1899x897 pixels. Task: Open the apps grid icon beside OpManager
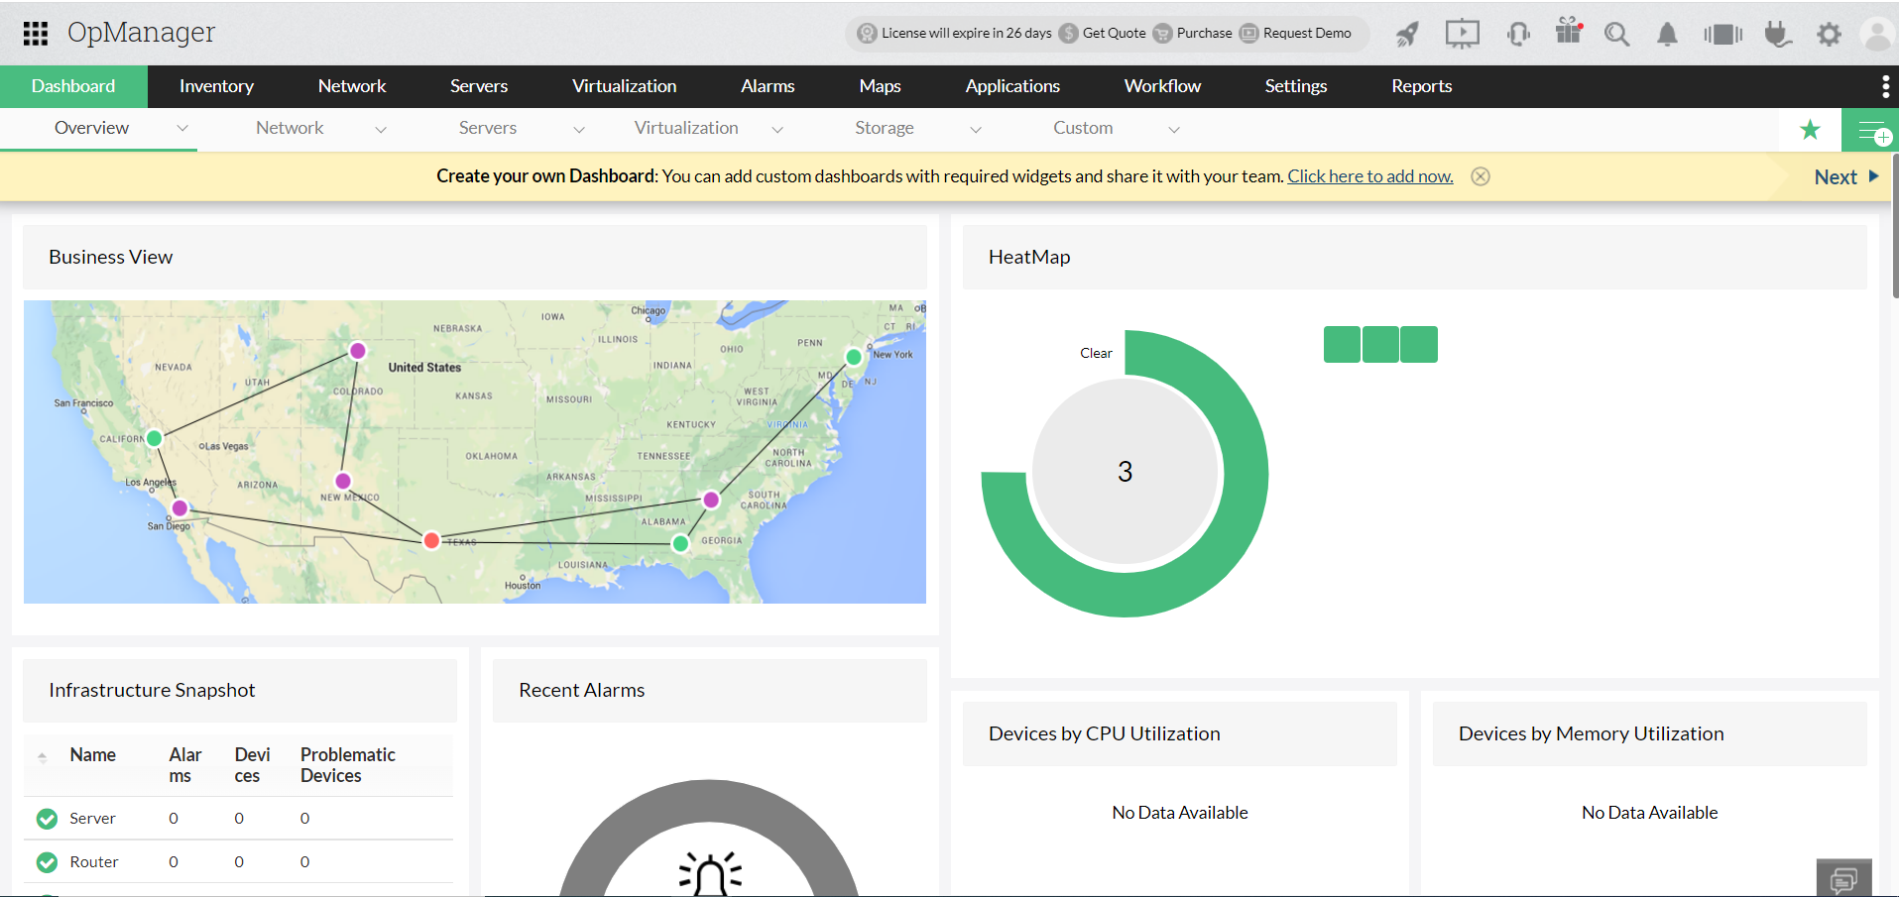click(36, 34)
